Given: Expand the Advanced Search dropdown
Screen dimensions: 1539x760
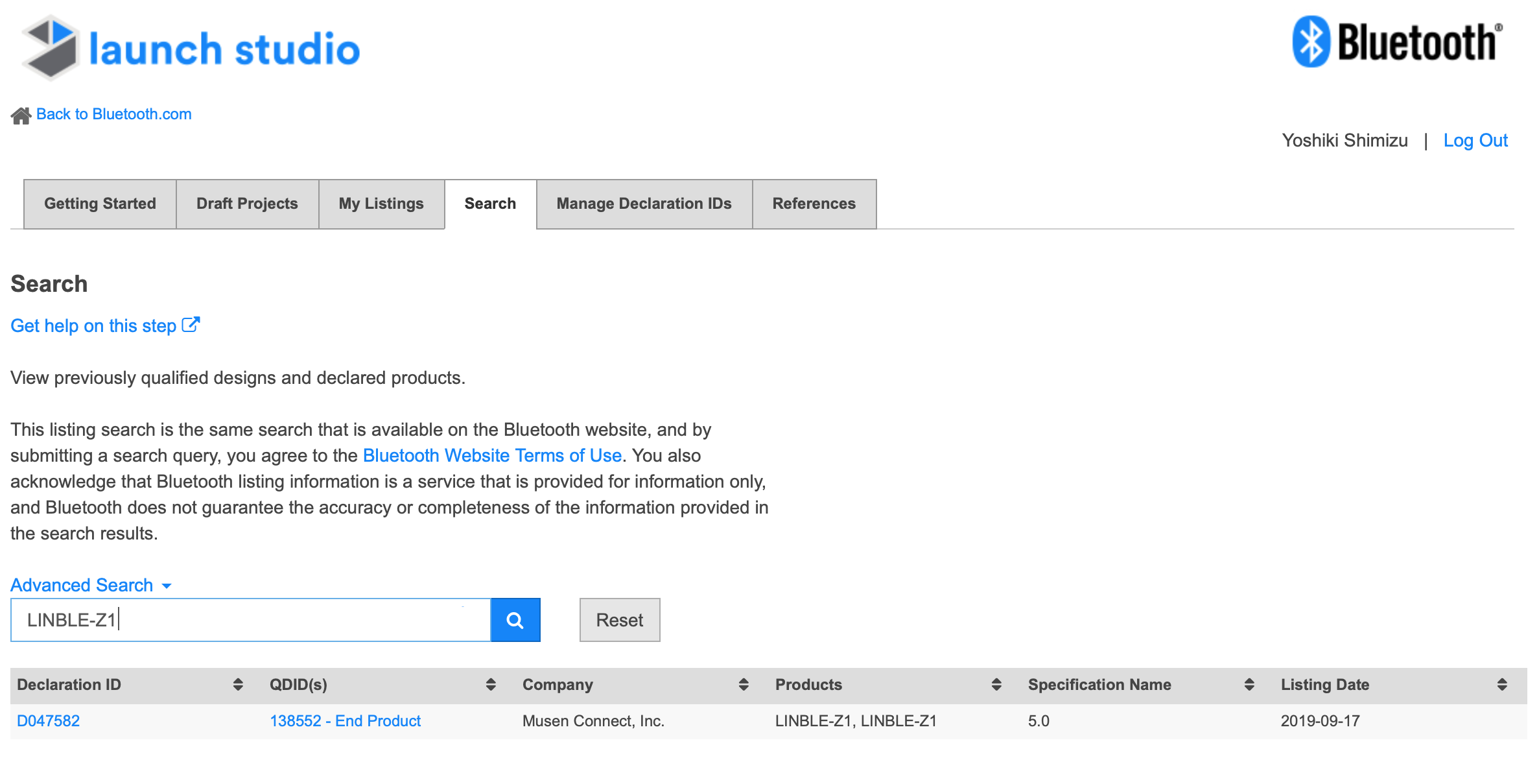Looking at the screenshot, I should tap(91, 585).
